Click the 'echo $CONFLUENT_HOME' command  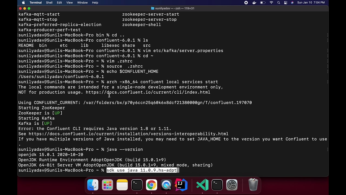[132, 71]
